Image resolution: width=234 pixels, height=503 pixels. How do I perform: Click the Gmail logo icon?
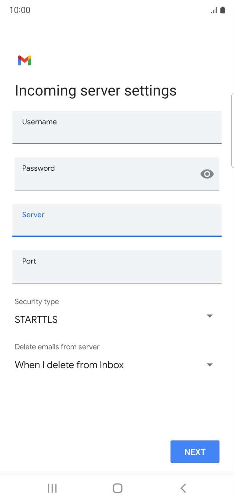[x=24, y=60]
